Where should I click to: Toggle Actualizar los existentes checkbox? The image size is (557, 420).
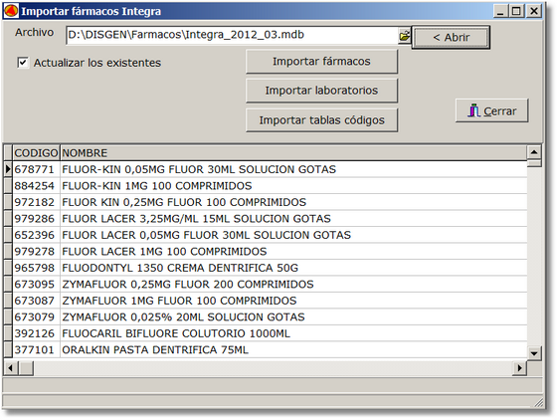pos(23,63)
